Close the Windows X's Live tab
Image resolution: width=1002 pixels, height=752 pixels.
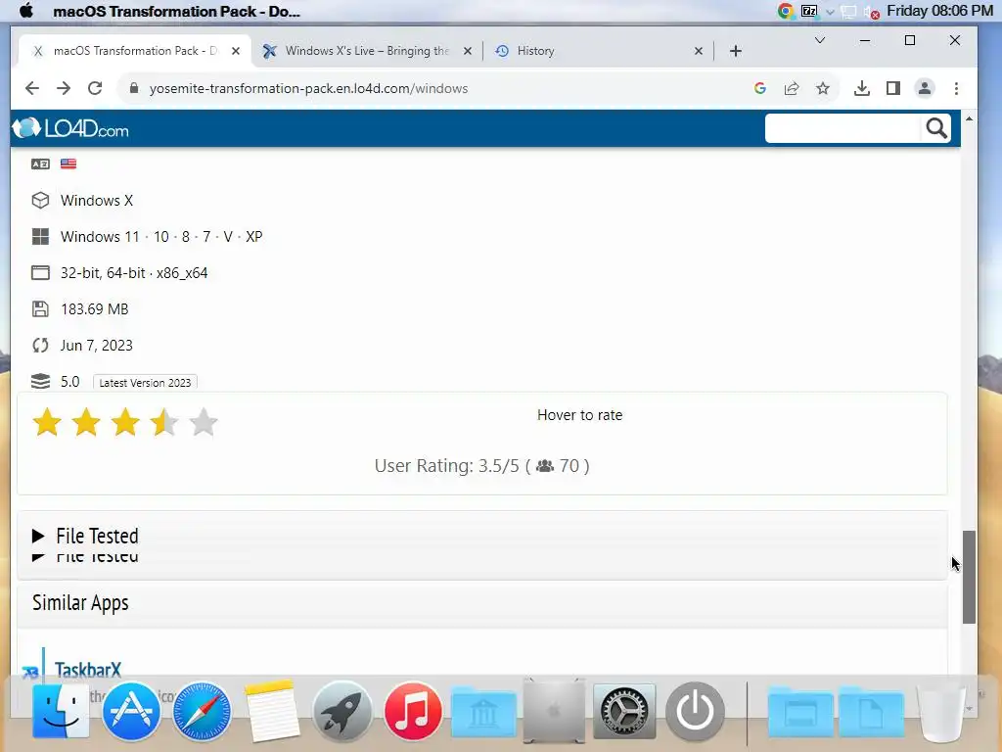(467, 51)
